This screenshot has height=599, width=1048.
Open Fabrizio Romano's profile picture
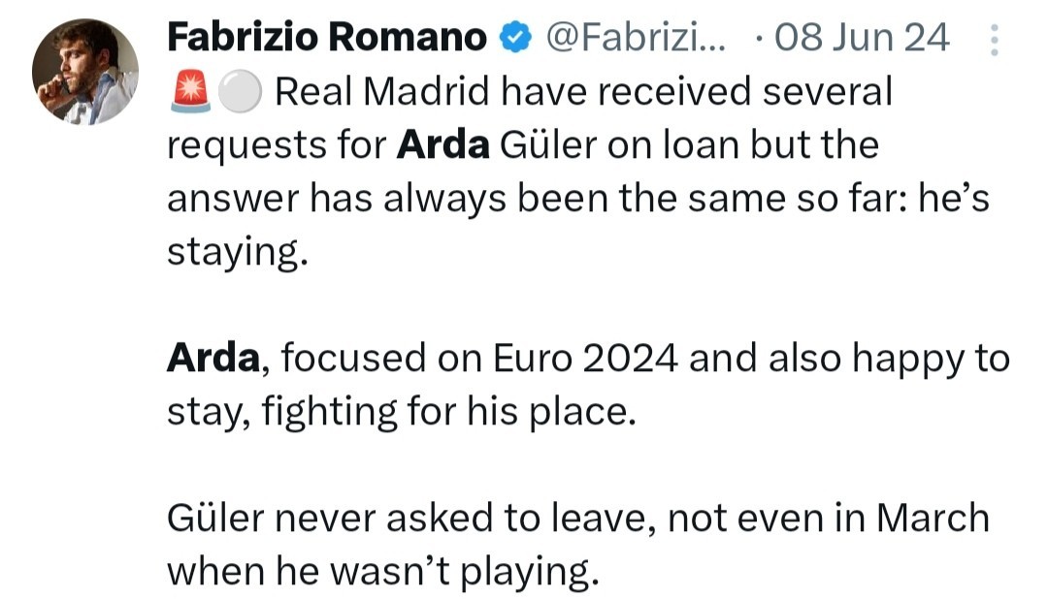coord(85,72)
